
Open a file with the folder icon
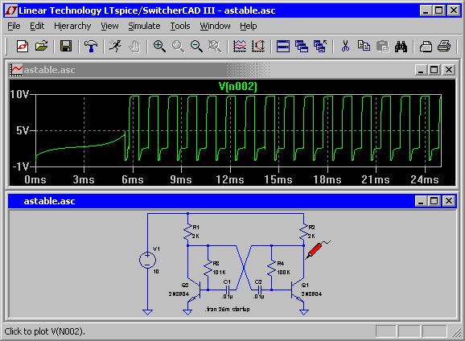tap(42, 47)
